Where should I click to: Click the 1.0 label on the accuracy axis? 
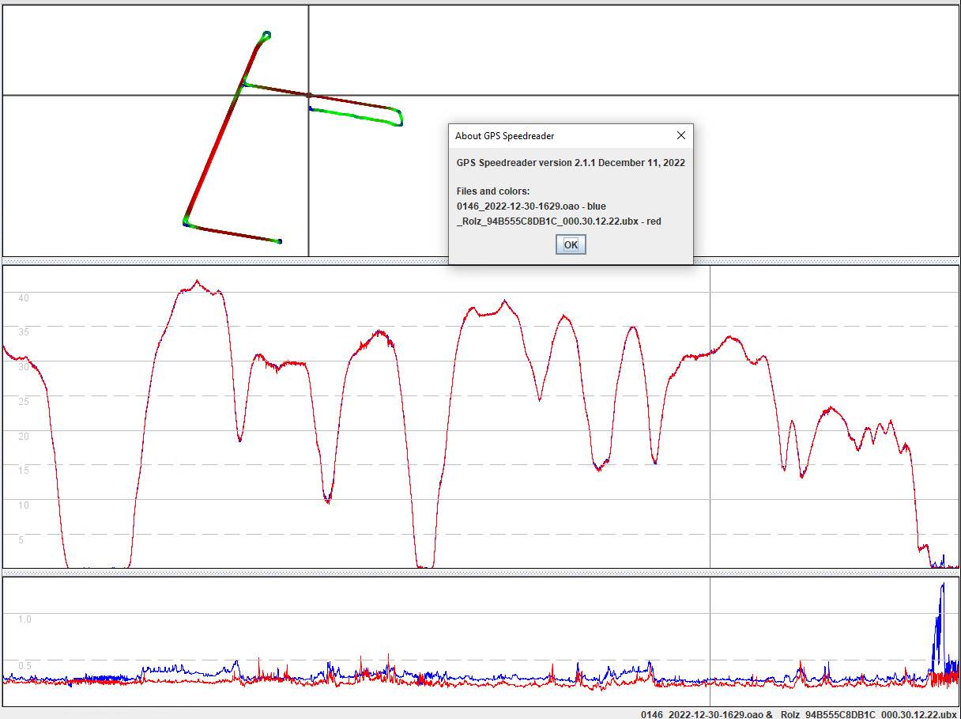point(24,619)
